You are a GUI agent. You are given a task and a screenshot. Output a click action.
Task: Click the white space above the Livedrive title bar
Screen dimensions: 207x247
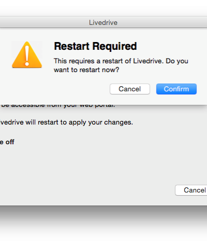pos(103,8)
